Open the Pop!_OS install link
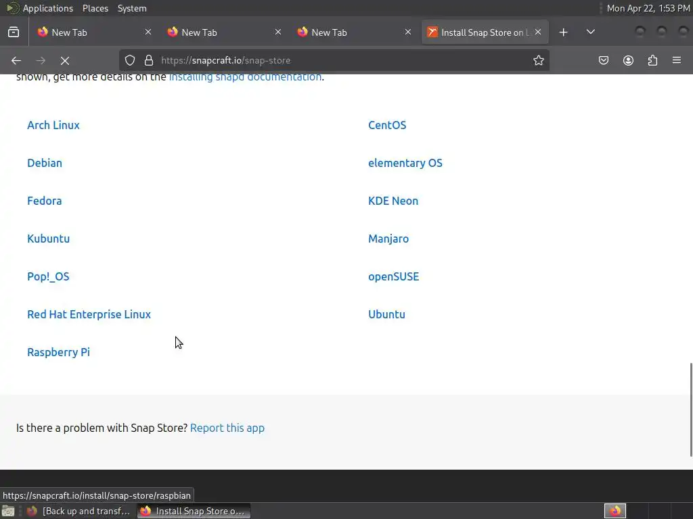The width and height of the screenshot is (693, 519). point(48,276)
